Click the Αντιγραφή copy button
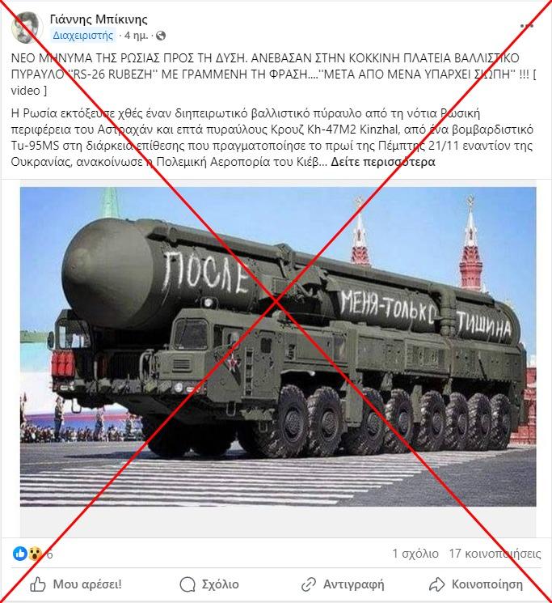This screenshot has height=603, width=552. (x=343, y=584)
